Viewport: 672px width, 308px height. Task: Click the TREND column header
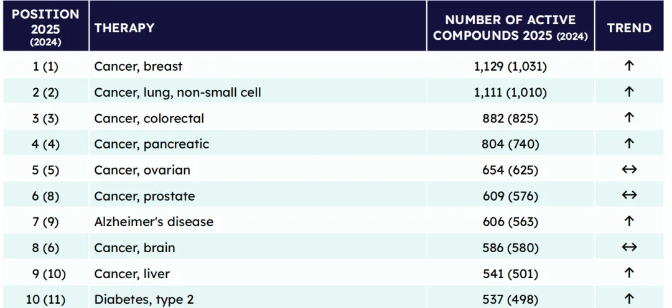[x=629, y=28]
